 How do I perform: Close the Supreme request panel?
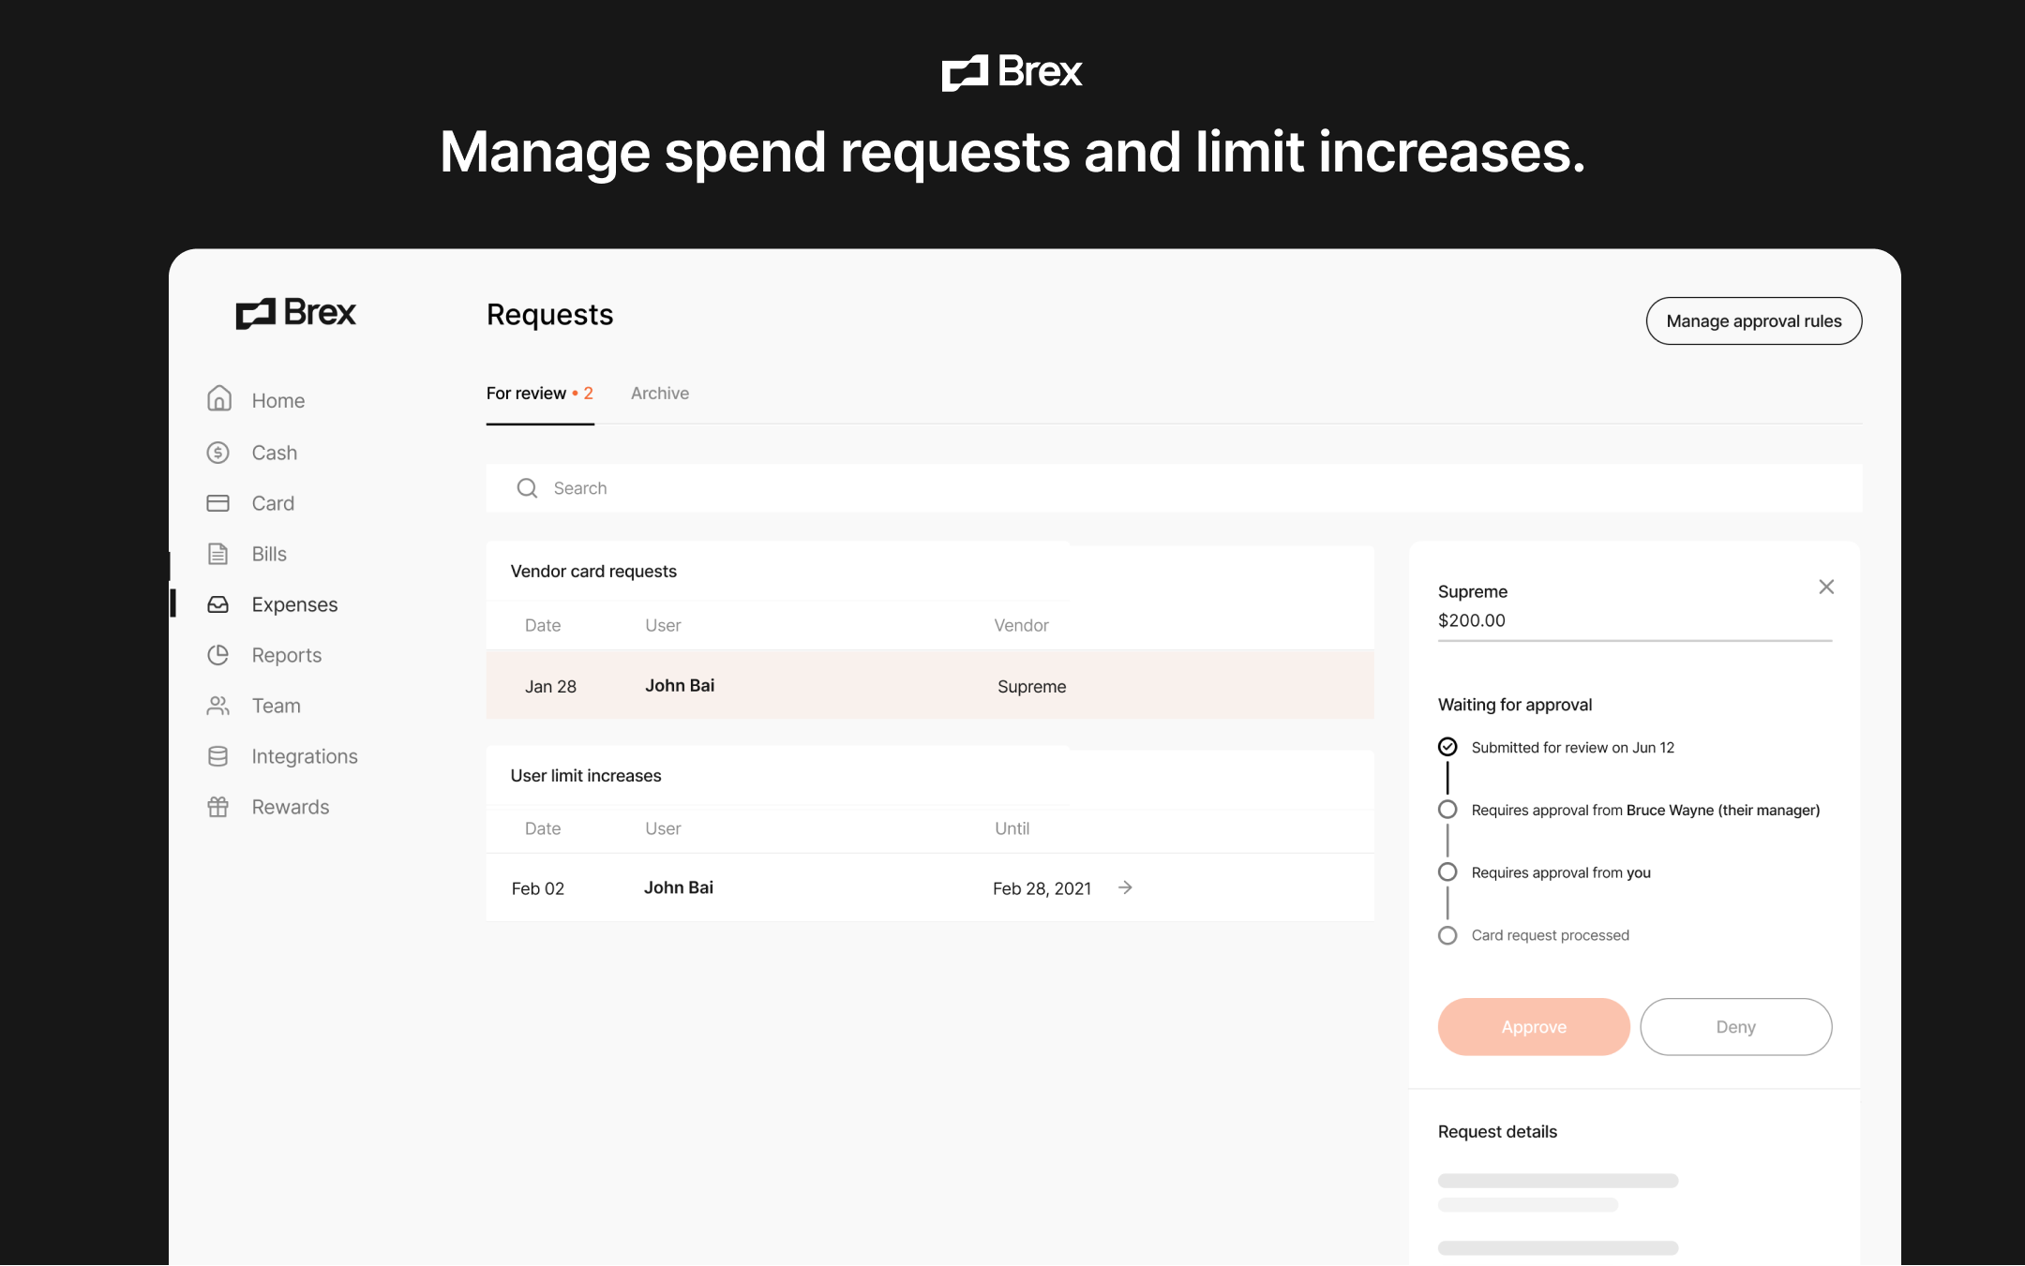click(x=1826, y=587)
